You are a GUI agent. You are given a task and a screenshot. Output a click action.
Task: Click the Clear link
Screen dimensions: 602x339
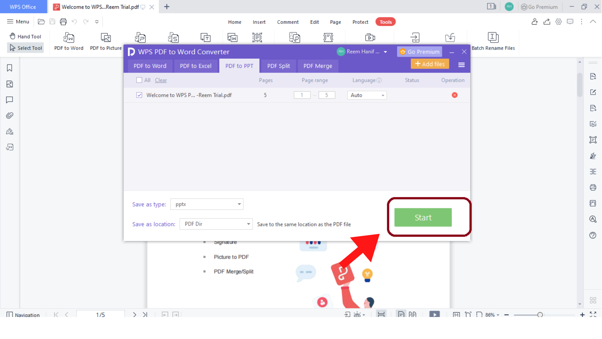point(161,80)
